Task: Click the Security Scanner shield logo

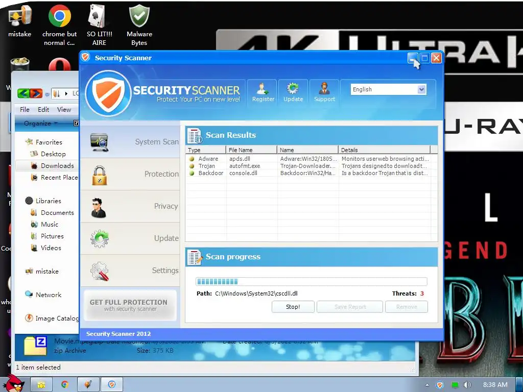Action: [x=108, y=93]
